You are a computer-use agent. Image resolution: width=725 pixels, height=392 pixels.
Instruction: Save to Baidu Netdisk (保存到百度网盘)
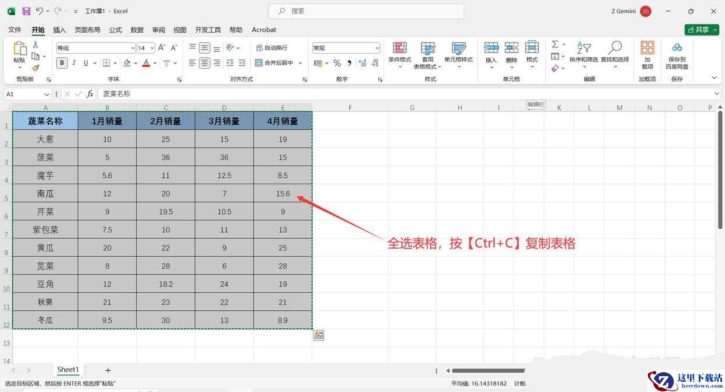click(677, 55)
